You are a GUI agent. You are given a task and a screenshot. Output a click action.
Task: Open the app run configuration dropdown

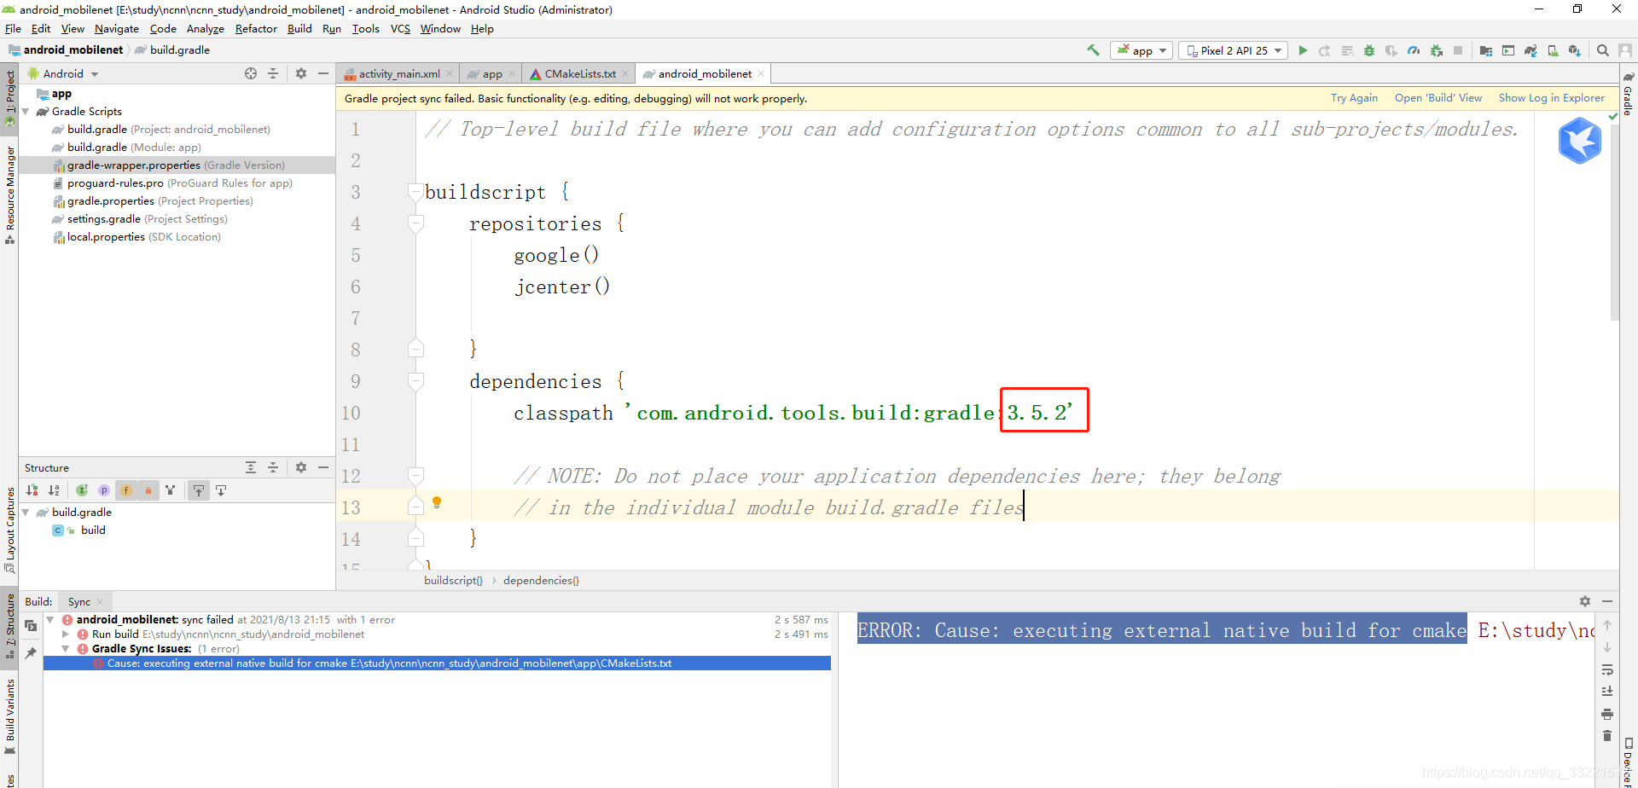[1141, 50]
